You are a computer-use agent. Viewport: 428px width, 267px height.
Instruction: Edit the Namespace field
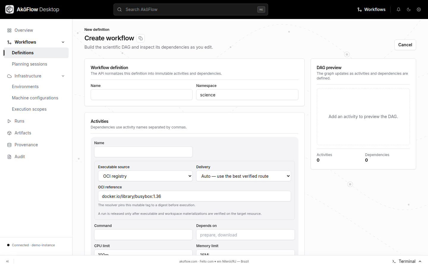coord(247,95)
